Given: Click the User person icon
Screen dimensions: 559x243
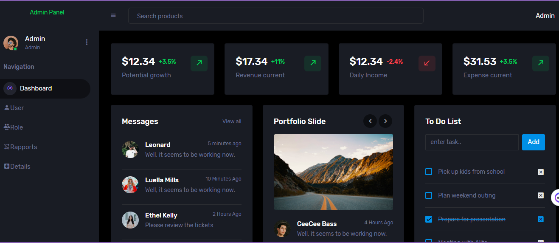Looking at the screenshot, I should click(7, 107).
